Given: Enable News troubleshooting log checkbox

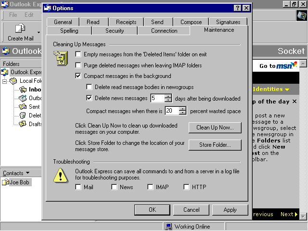Looking at the screenshot, I should pos(114,187).
